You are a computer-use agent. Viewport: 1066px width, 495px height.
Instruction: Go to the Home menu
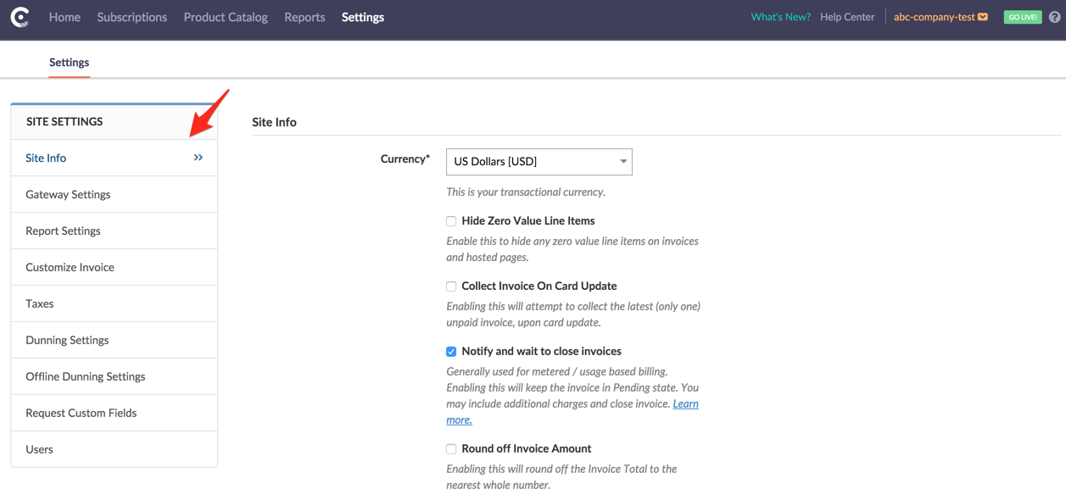tap(64, 17)
